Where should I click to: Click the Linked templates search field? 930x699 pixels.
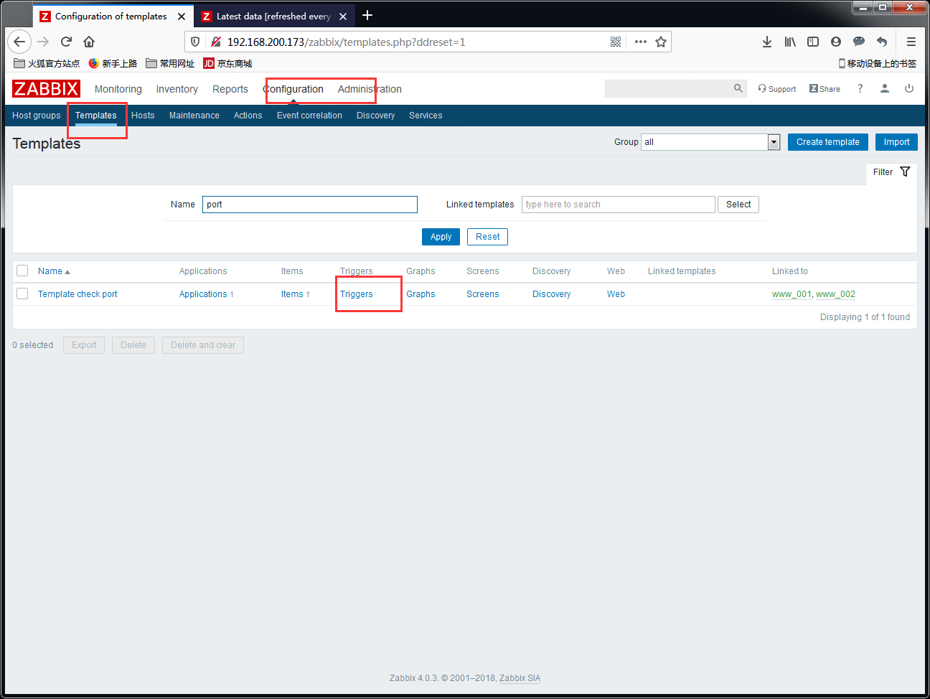pos(619,205)
